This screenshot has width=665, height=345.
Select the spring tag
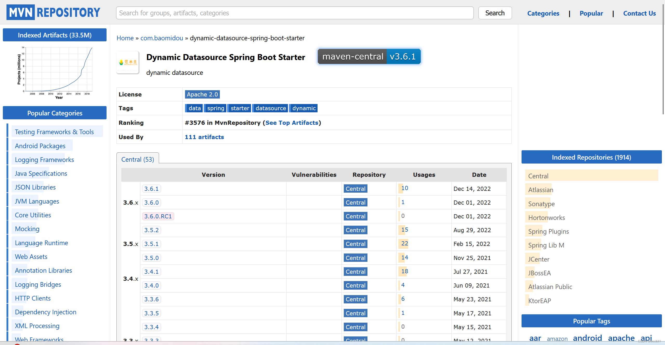(215, 108)
